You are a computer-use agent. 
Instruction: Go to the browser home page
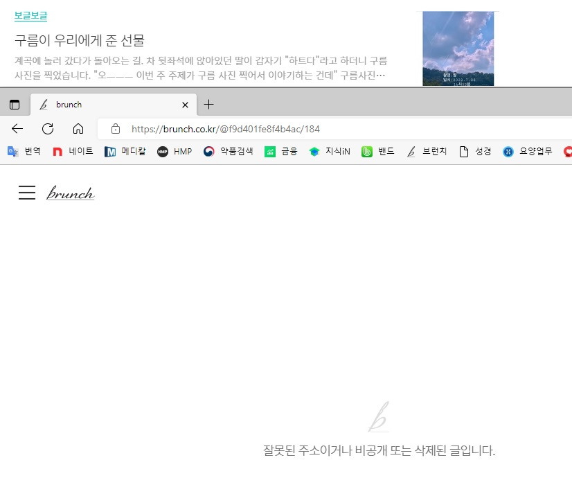pos(78,129)
